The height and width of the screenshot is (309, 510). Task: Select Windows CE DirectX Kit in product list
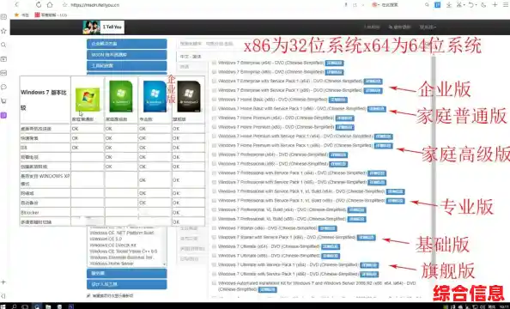[x=112, y=245]
